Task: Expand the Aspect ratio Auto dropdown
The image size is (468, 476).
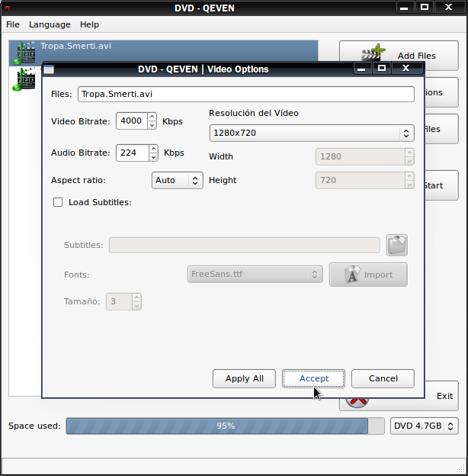Action: (177, 180)
